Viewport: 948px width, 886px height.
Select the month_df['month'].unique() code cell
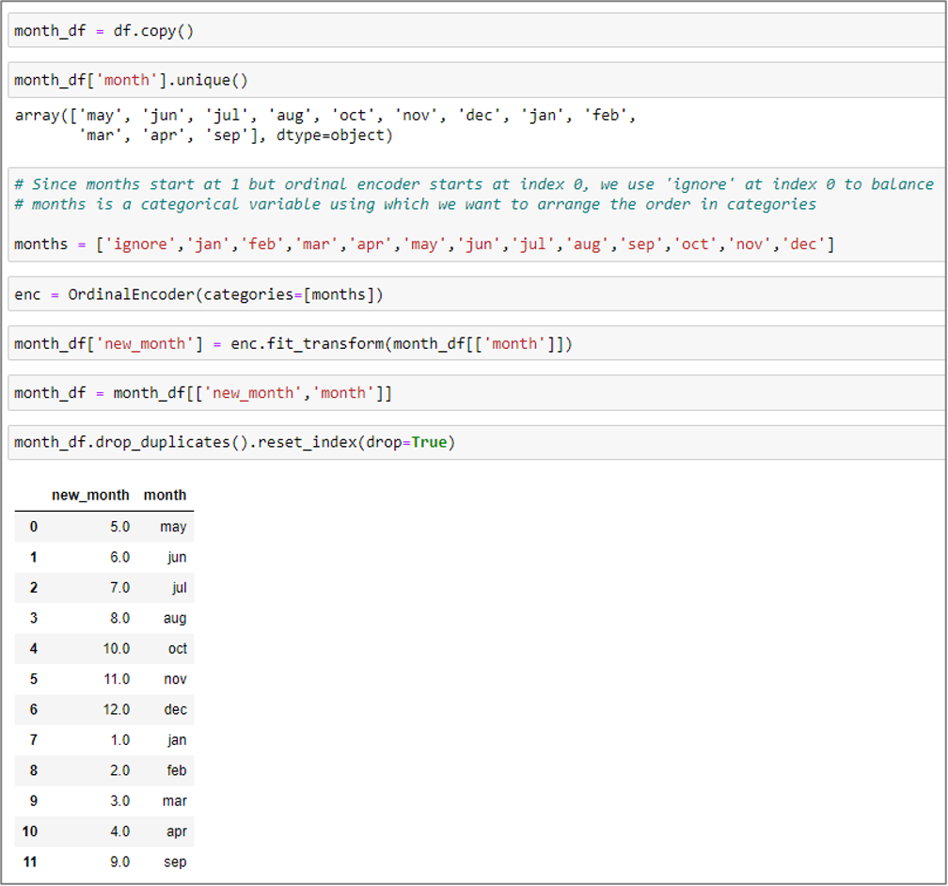pyautogui.click(x=470, y=80)
